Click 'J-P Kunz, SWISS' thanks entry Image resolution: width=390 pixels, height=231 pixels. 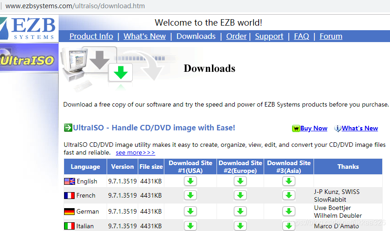click(337, 192)
